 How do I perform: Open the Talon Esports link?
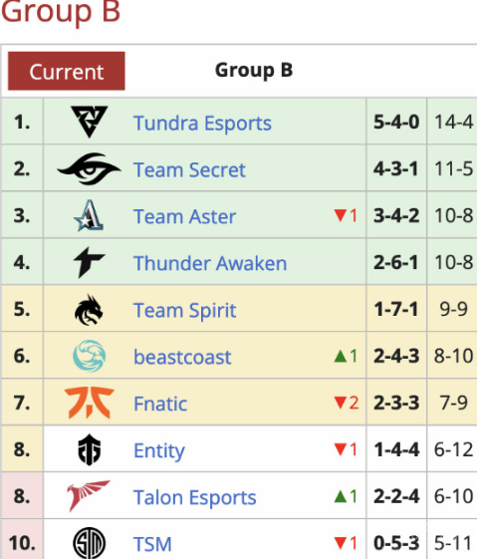(195, 497)
